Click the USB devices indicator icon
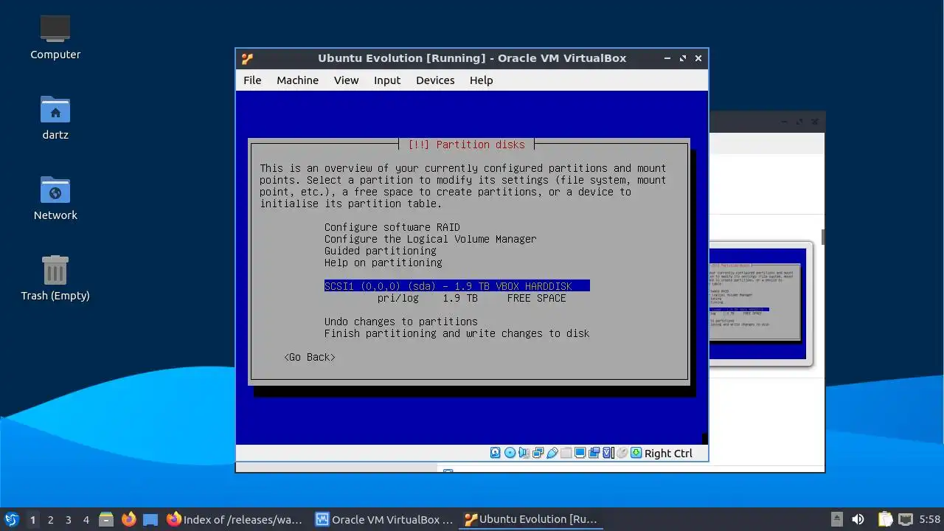944x531 pixels. click(552, 453)
